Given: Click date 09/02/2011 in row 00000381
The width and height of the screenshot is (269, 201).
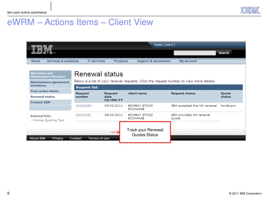Looking at the screenshot, I should (x=113, y=115).
